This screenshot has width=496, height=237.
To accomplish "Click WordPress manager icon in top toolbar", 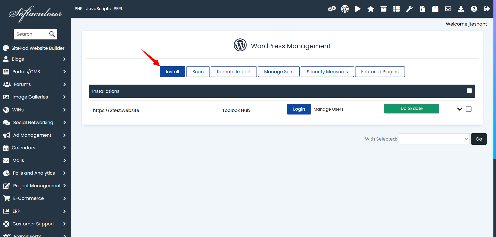I will pyautogui.click(x=345, y=9).
